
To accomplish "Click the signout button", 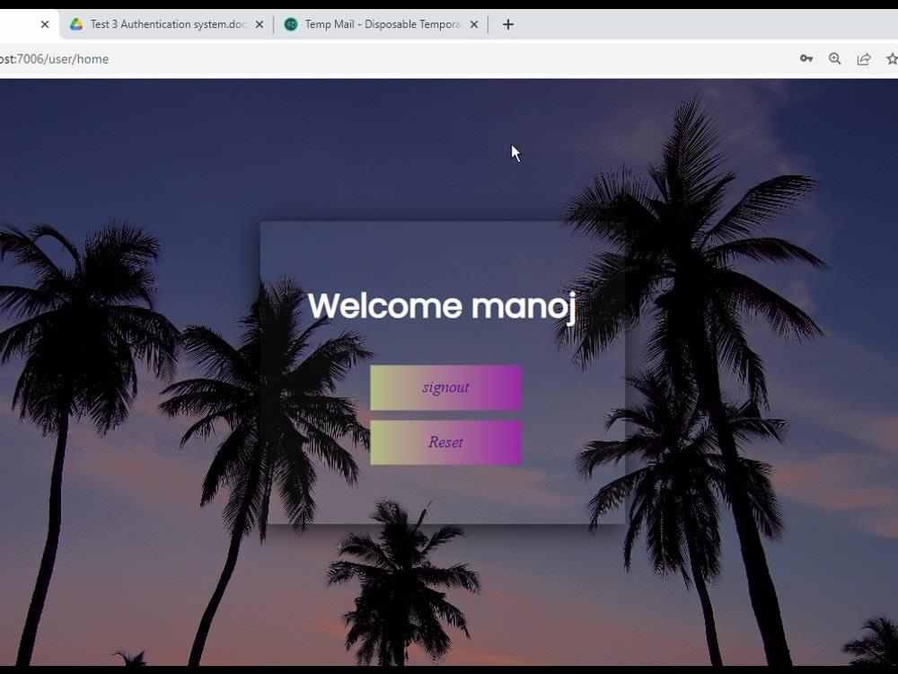I will pyautogui.click(x=445, y=388).
